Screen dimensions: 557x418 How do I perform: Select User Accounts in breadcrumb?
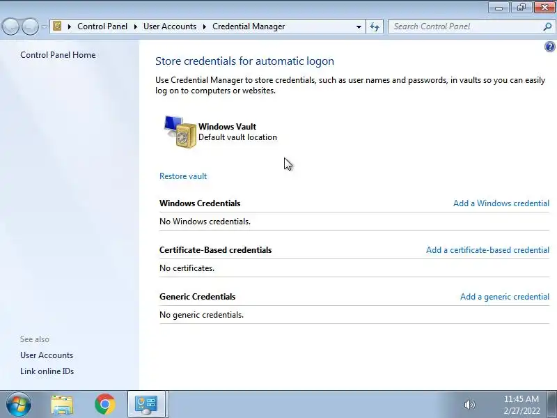coord(170,26)
